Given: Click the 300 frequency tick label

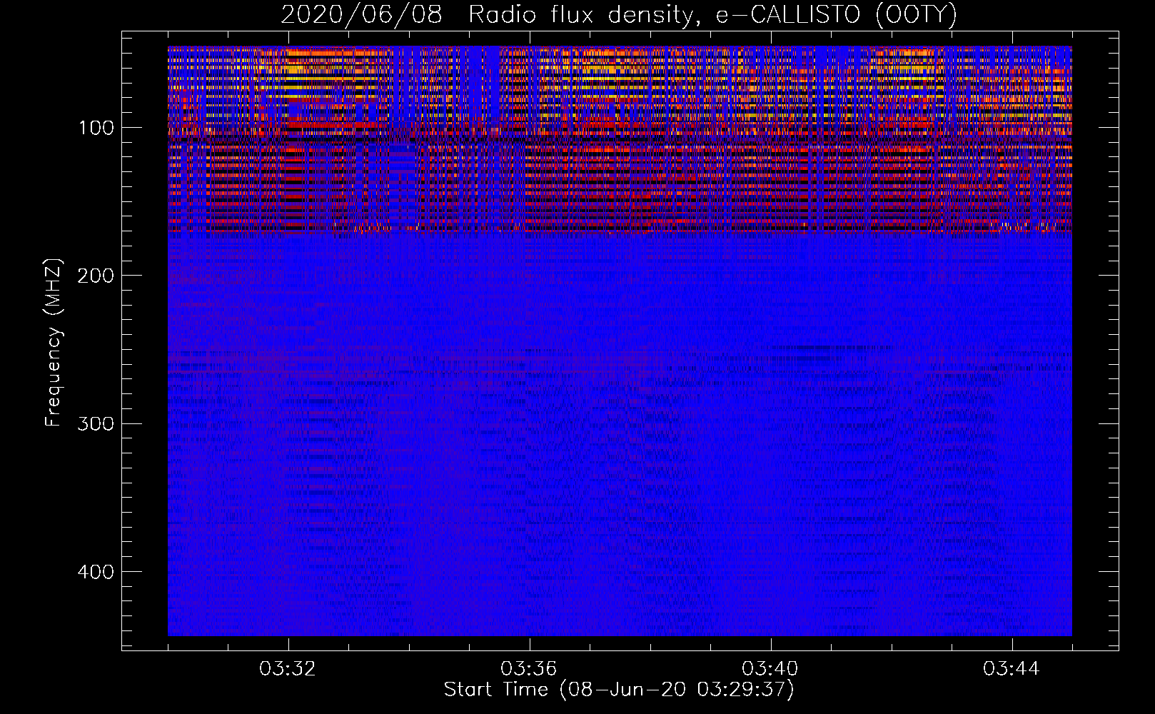Looking at the screenshot, I should point(96,424).
